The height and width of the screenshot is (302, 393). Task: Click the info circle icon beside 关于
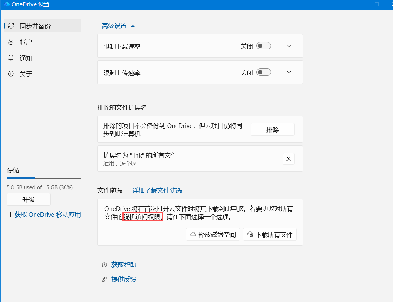coord(11,74)
